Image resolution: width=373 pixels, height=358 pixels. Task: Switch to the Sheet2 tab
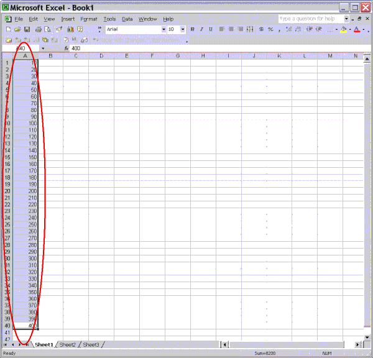(67, 344)
